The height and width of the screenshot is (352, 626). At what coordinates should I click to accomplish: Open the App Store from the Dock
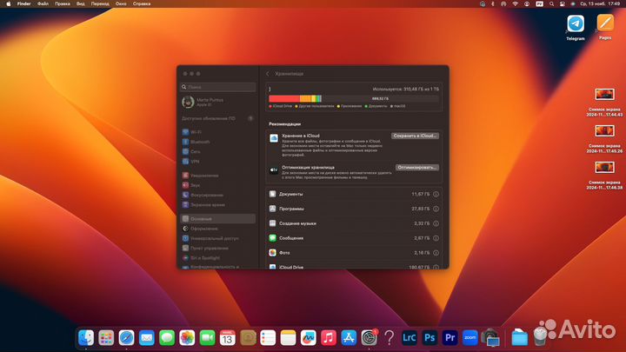point(349,337)
